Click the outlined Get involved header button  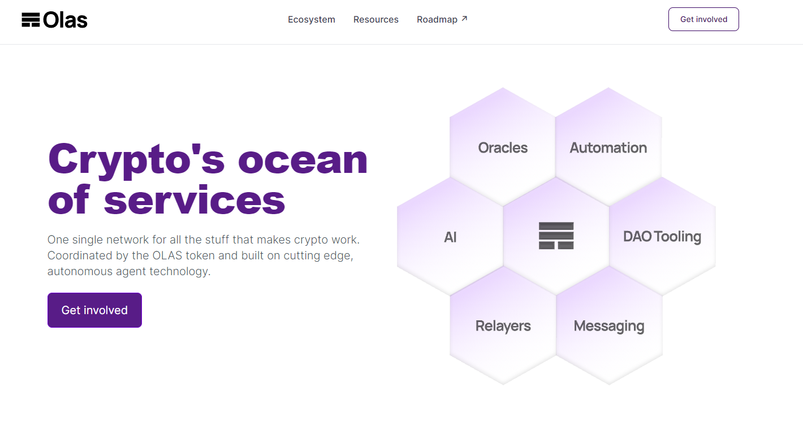click(x=703, y=19)
